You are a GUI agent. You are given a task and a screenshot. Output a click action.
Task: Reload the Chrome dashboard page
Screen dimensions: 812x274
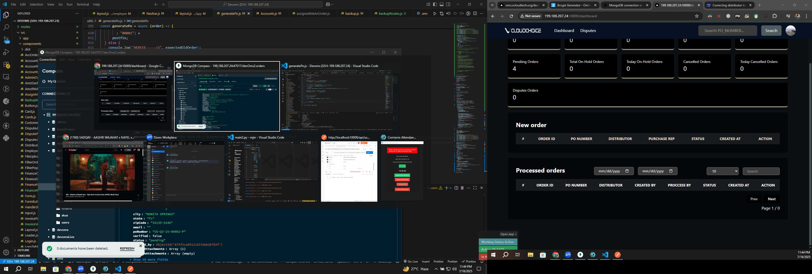511,16
